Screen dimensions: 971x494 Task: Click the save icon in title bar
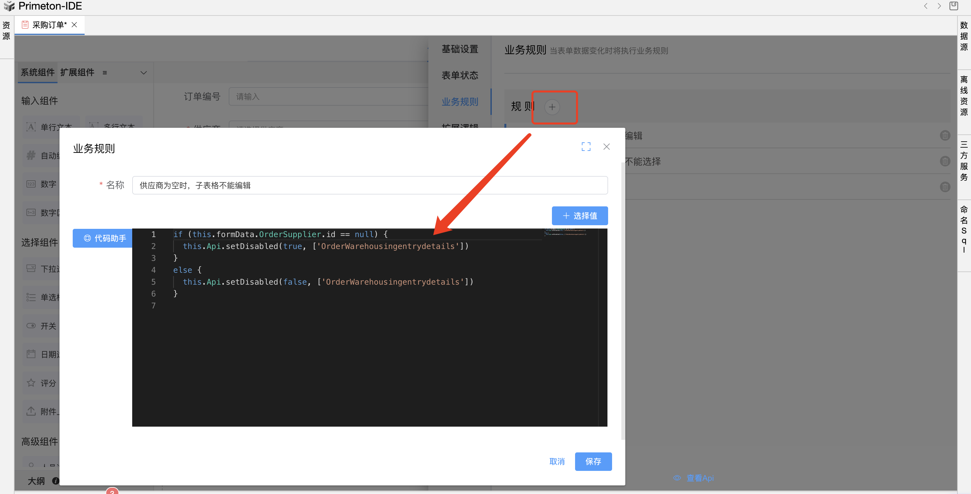click(953, 6)
